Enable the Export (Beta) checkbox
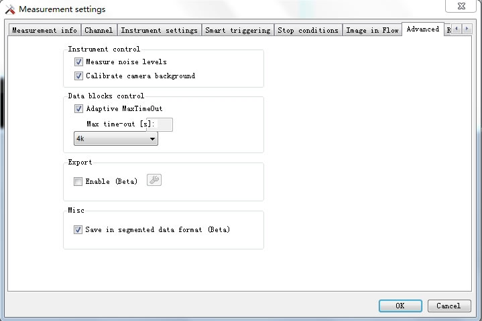Screen dimensions: 482x321 (78, 181)
